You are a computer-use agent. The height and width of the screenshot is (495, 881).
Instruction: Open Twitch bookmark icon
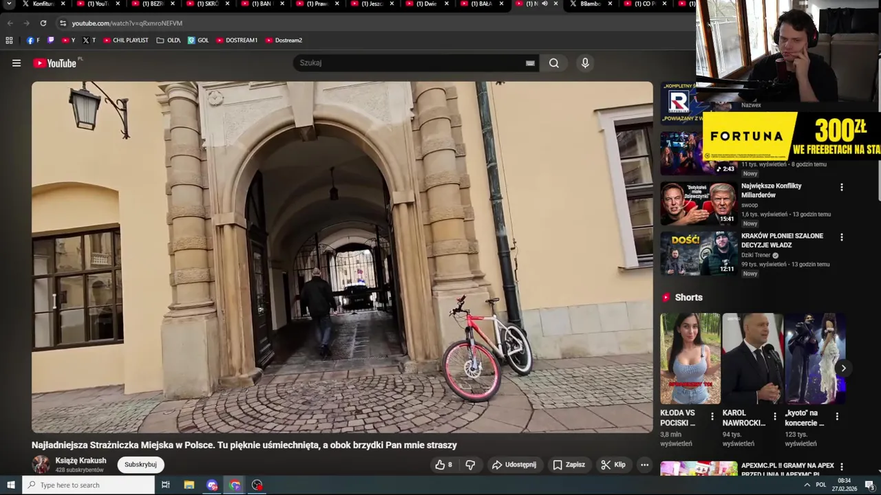click(x=51, y=41)
